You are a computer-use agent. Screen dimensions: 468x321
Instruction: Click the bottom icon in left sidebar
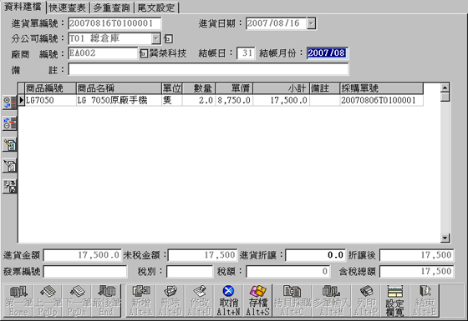[x=9, y=187]
